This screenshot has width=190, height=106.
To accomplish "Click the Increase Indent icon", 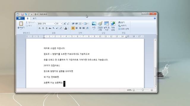I will [77, 24].
